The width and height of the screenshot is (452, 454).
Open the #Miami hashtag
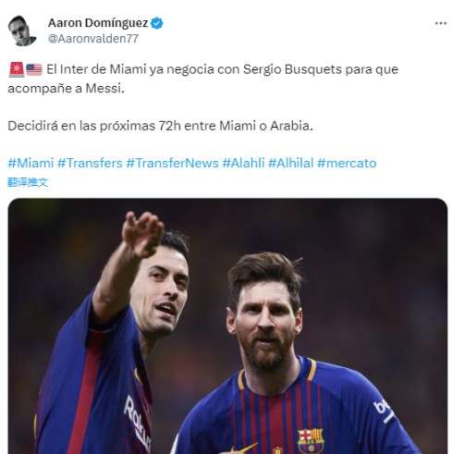[x=31, y=163]
